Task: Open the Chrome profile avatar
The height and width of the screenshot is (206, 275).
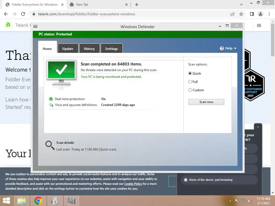Action: (260, 14)
